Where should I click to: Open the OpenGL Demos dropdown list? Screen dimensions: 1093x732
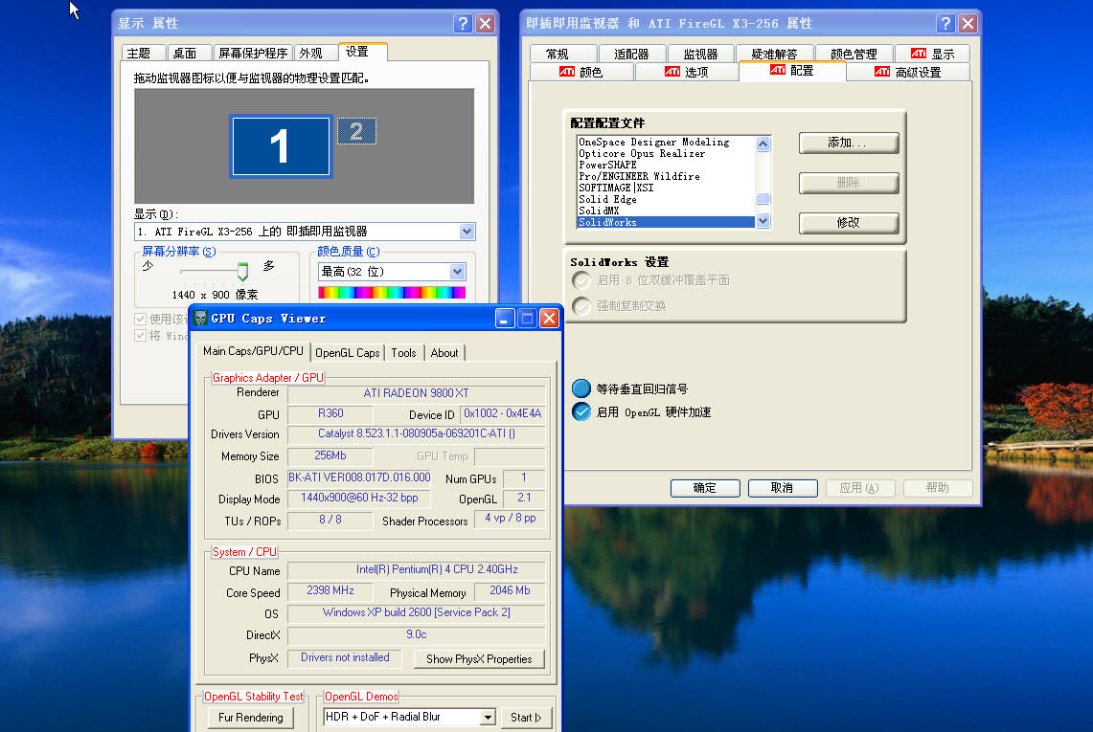click(x=488, y=717)
